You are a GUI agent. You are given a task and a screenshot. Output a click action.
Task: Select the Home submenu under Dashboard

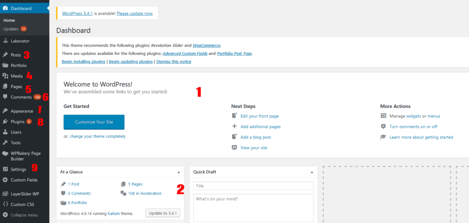(x=9, y=20)
